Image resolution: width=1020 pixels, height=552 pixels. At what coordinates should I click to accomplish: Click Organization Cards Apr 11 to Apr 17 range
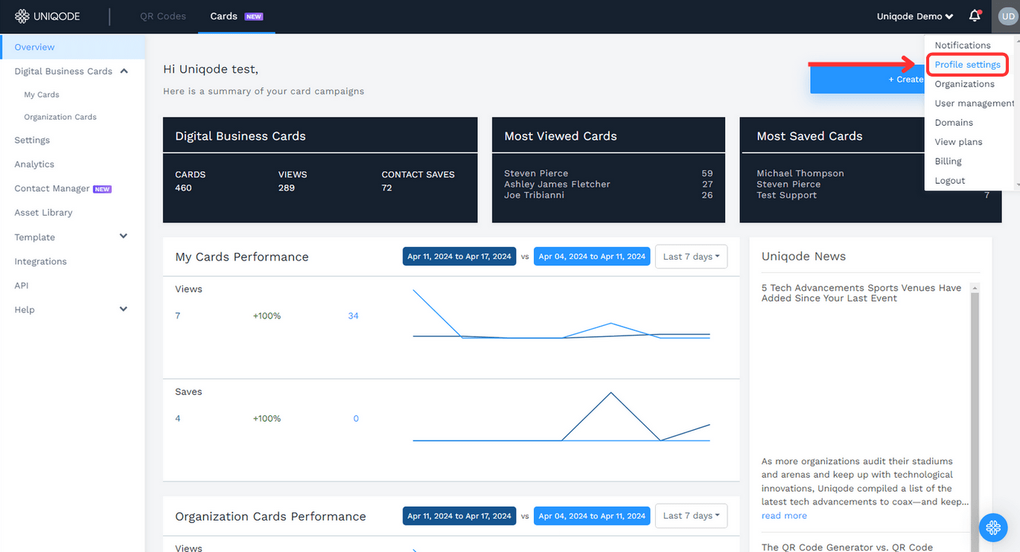pyautogui.click(x=459, y=516)
